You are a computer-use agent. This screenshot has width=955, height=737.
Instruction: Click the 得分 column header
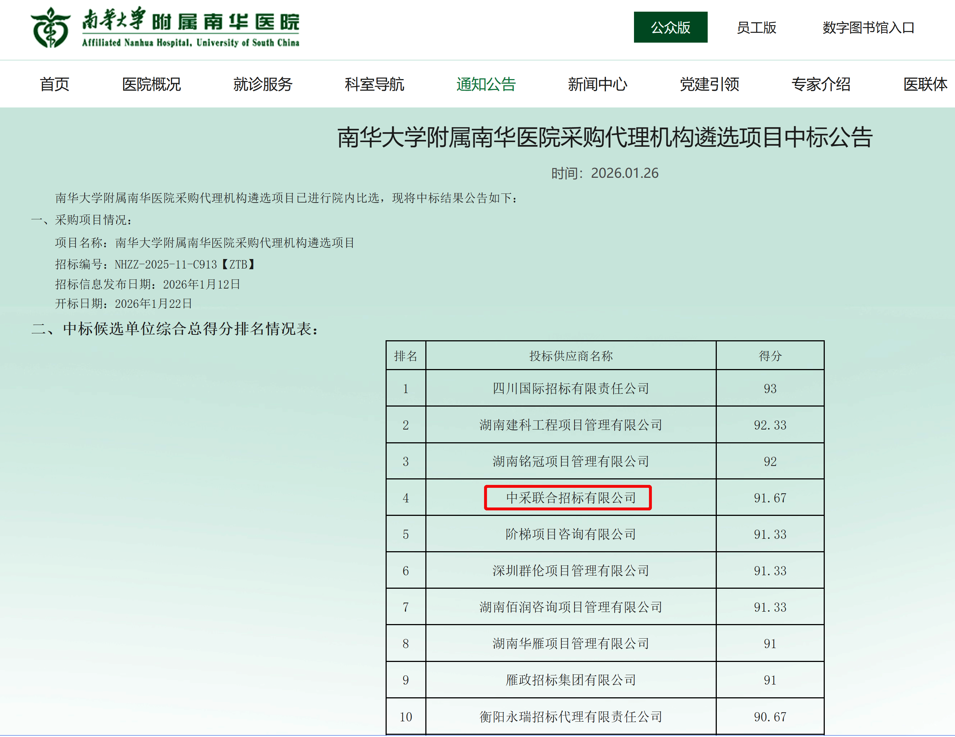click(770, 356)
